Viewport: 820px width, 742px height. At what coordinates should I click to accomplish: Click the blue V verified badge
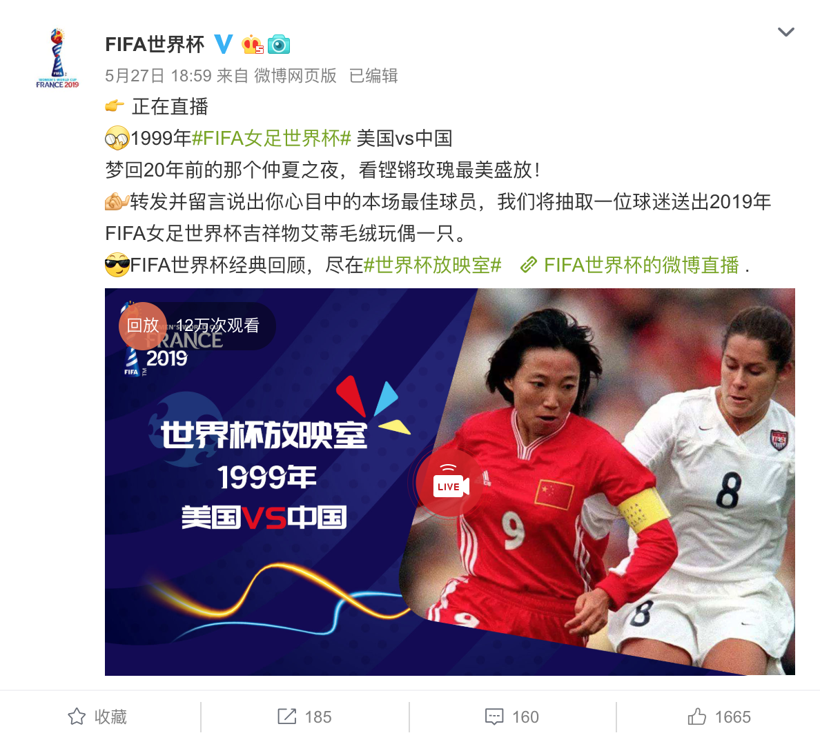224,44
